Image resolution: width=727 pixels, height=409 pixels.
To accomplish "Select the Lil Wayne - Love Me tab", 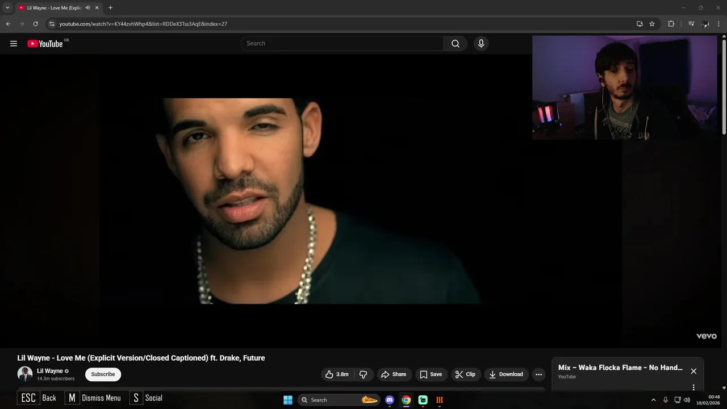I will tap(55, 8).
